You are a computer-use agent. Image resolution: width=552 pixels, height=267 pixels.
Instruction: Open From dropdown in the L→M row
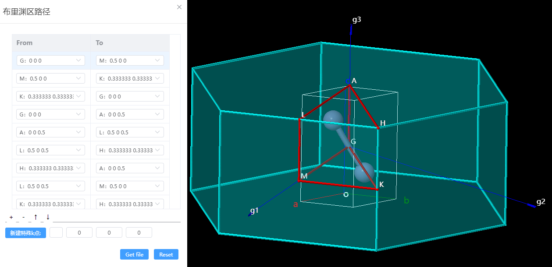coord(51,186)
